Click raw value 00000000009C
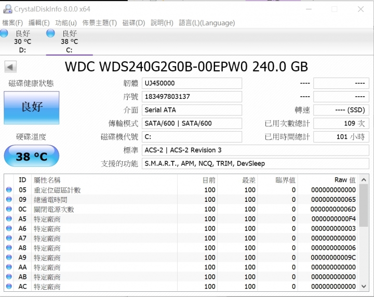The image size is (374, 297). pyautogui.click(x=333, y=257)
